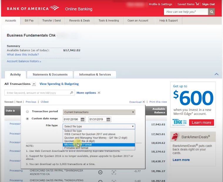Viewport: 223px width, 182px height.
Task: Open the Download dropdown arrow
Action: [144, 102]
